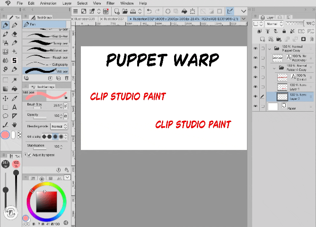The width and height of the screenshot is (316, 227).
Task: Expand the command bar overflow chevron
Action: [x=244, y=11]
